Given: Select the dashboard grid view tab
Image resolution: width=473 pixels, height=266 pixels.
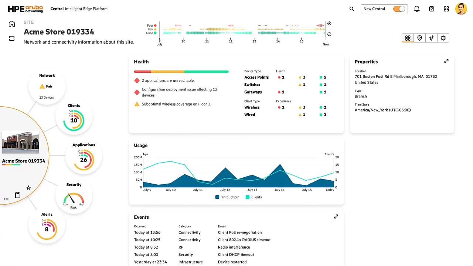Looking at the screenshot, I should click(408, 38).
